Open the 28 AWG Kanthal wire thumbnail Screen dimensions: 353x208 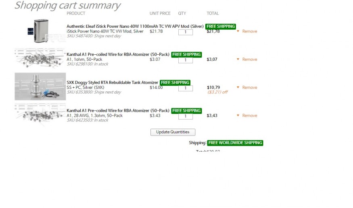pos(40,113)
